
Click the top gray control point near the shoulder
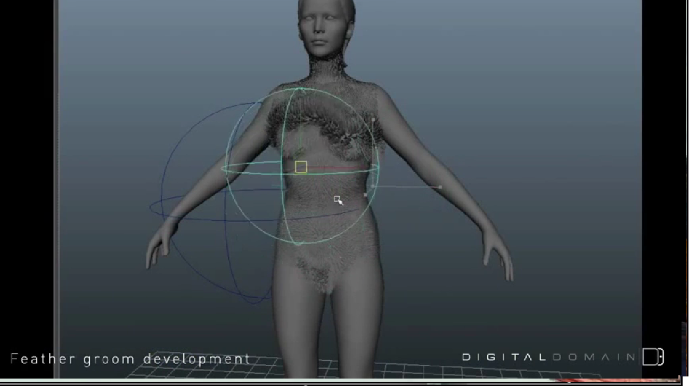point(373,120)
